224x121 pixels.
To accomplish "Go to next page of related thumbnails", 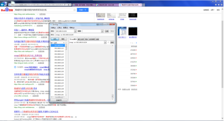I will pyautogui.click(x=136, y=43).
